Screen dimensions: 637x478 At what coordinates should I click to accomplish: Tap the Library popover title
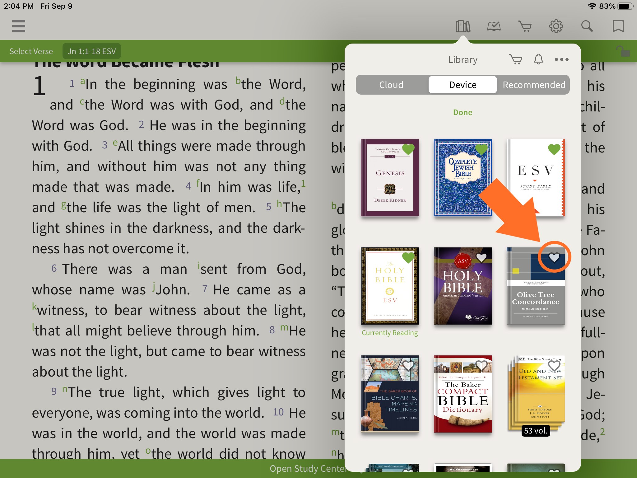(463, 59)
